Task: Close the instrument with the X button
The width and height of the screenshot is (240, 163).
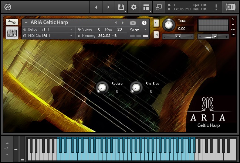Action: (x=233, y=20)
